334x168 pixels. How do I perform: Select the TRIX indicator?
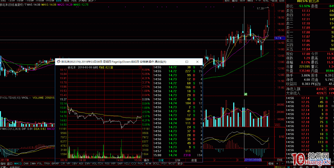(x=47, y=164)
